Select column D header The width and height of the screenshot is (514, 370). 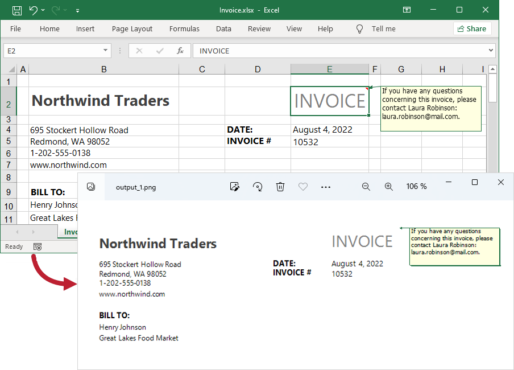pos(258,69)
